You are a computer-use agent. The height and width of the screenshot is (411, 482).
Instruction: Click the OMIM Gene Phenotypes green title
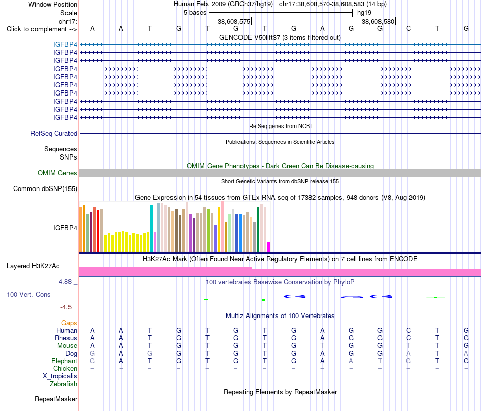[x=280, y=166]
